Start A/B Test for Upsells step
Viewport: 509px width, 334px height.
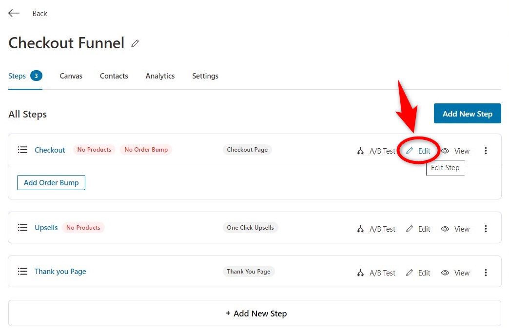tap(376, 229)
